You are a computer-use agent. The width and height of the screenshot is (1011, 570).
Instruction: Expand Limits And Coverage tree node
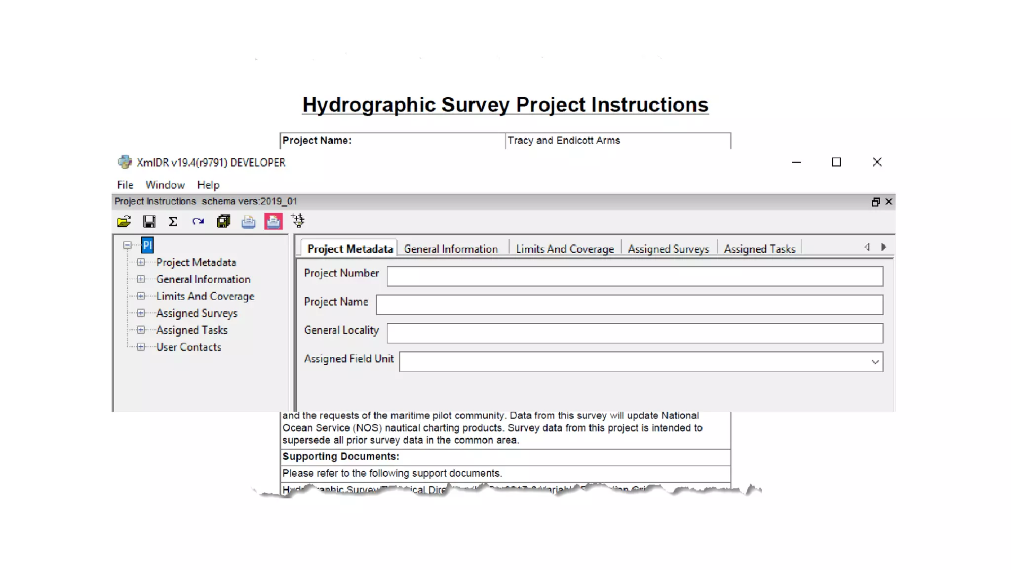tap(141, 296)
